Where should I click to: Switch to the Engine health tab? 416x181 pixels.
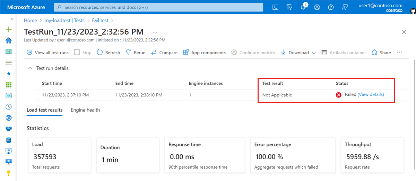85,110
